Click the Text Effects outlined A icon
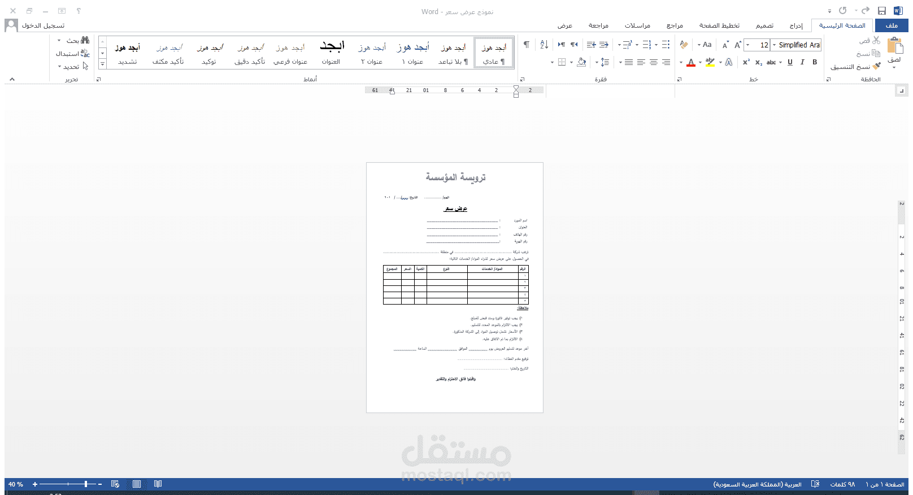Image resolution: width=913 pixels, height=495 pixels. pos(729,62)
